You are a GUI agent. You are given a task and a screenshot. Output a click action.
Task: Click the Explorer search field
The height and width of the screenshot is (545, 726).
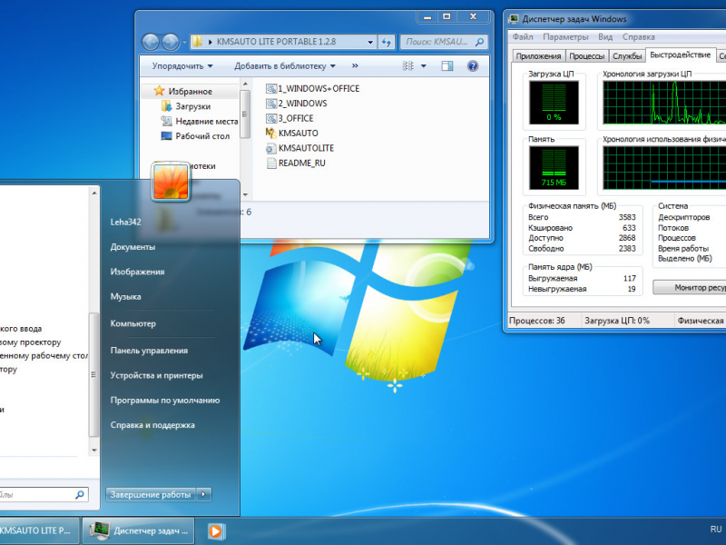coord(444,42)
